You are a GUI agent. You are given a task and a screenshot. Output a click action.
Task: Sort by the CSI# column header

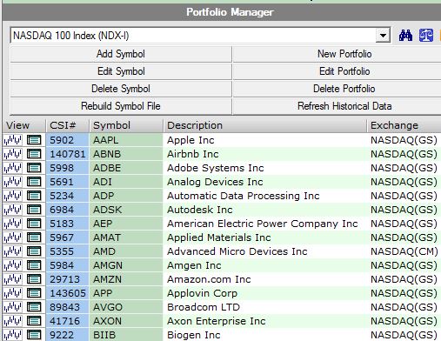[x=67, y=125]
